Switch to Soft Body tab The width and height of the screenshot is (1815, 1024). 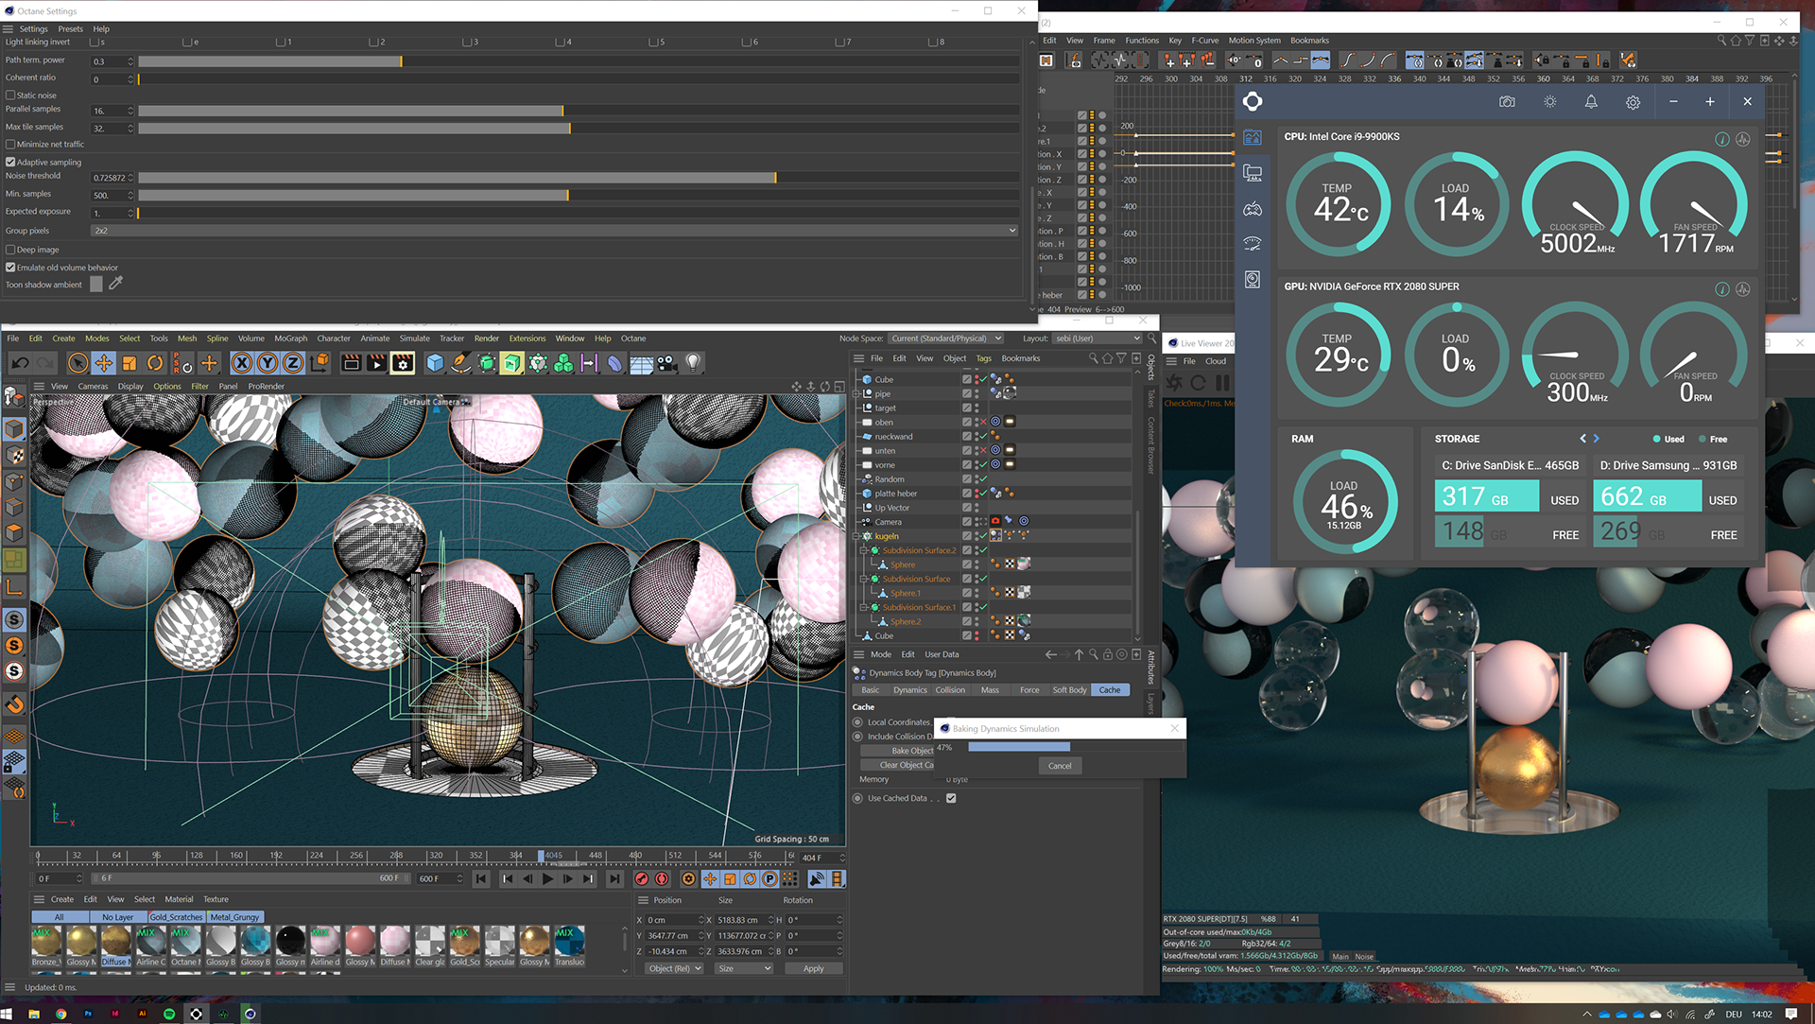(x=1069, y=690)
